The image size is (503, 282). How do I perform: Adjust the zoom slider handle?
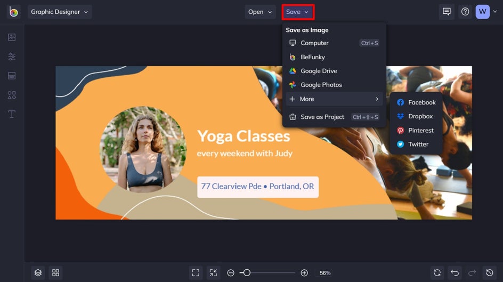point(247,273)
